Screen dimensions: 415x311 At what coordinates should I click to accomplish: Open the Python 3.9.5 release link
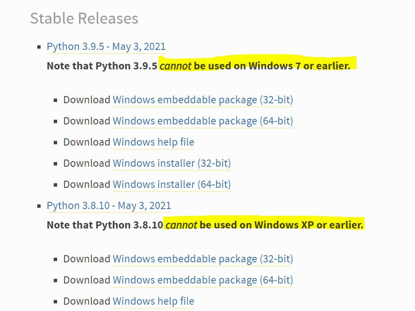[106, 47]
